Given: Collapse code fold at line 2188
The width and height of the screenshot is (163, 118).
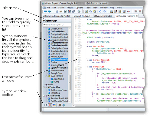Looking at the screenshot, I should click(x=81, y=42).
